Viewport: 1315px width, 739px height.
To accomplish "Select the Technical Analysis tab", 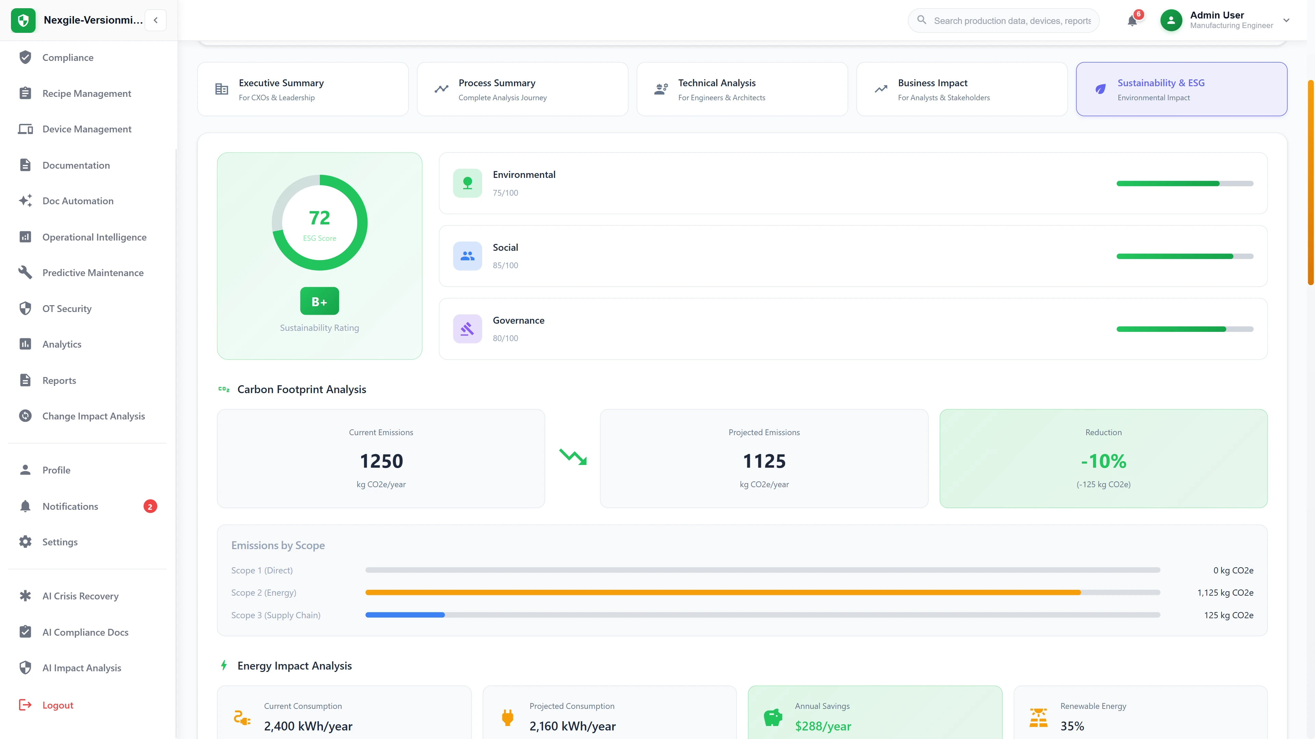I will coord(742,89).
